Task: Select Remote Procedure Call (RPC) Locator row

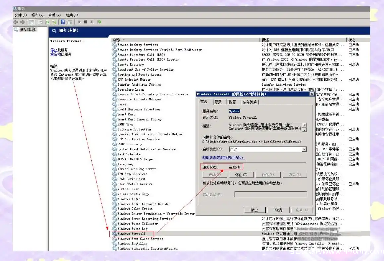Action: coord(148,59)
